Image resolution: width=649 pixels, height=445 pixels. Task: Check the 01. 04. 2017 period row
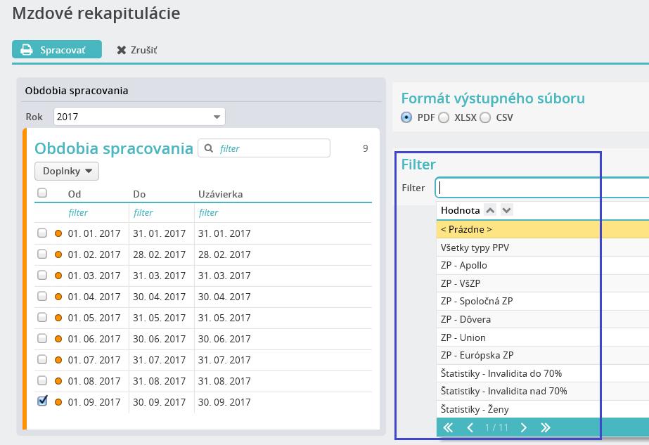[x=42, y=296]
